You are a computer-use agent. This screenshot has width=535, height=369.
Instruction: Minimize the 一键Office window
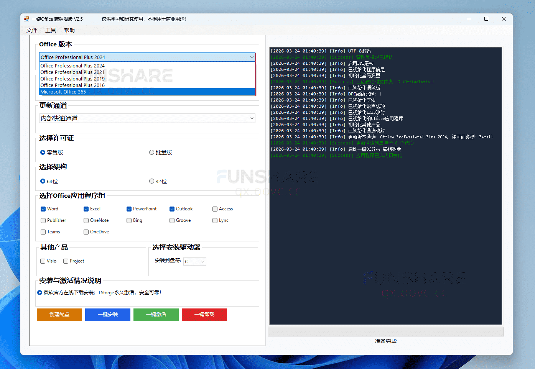(469, 19)
